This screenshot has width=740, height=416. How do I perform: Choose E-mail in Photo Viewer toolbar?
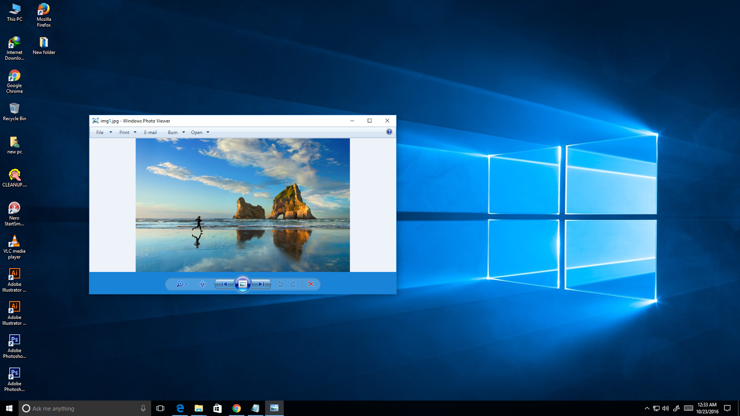point(150,133)
